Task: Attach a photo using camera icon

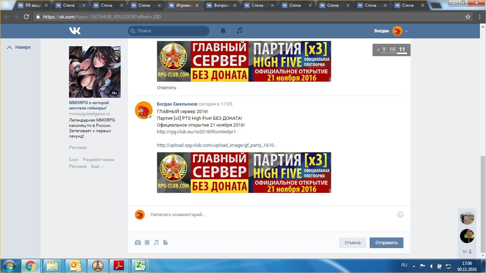Action: point(138,242)
